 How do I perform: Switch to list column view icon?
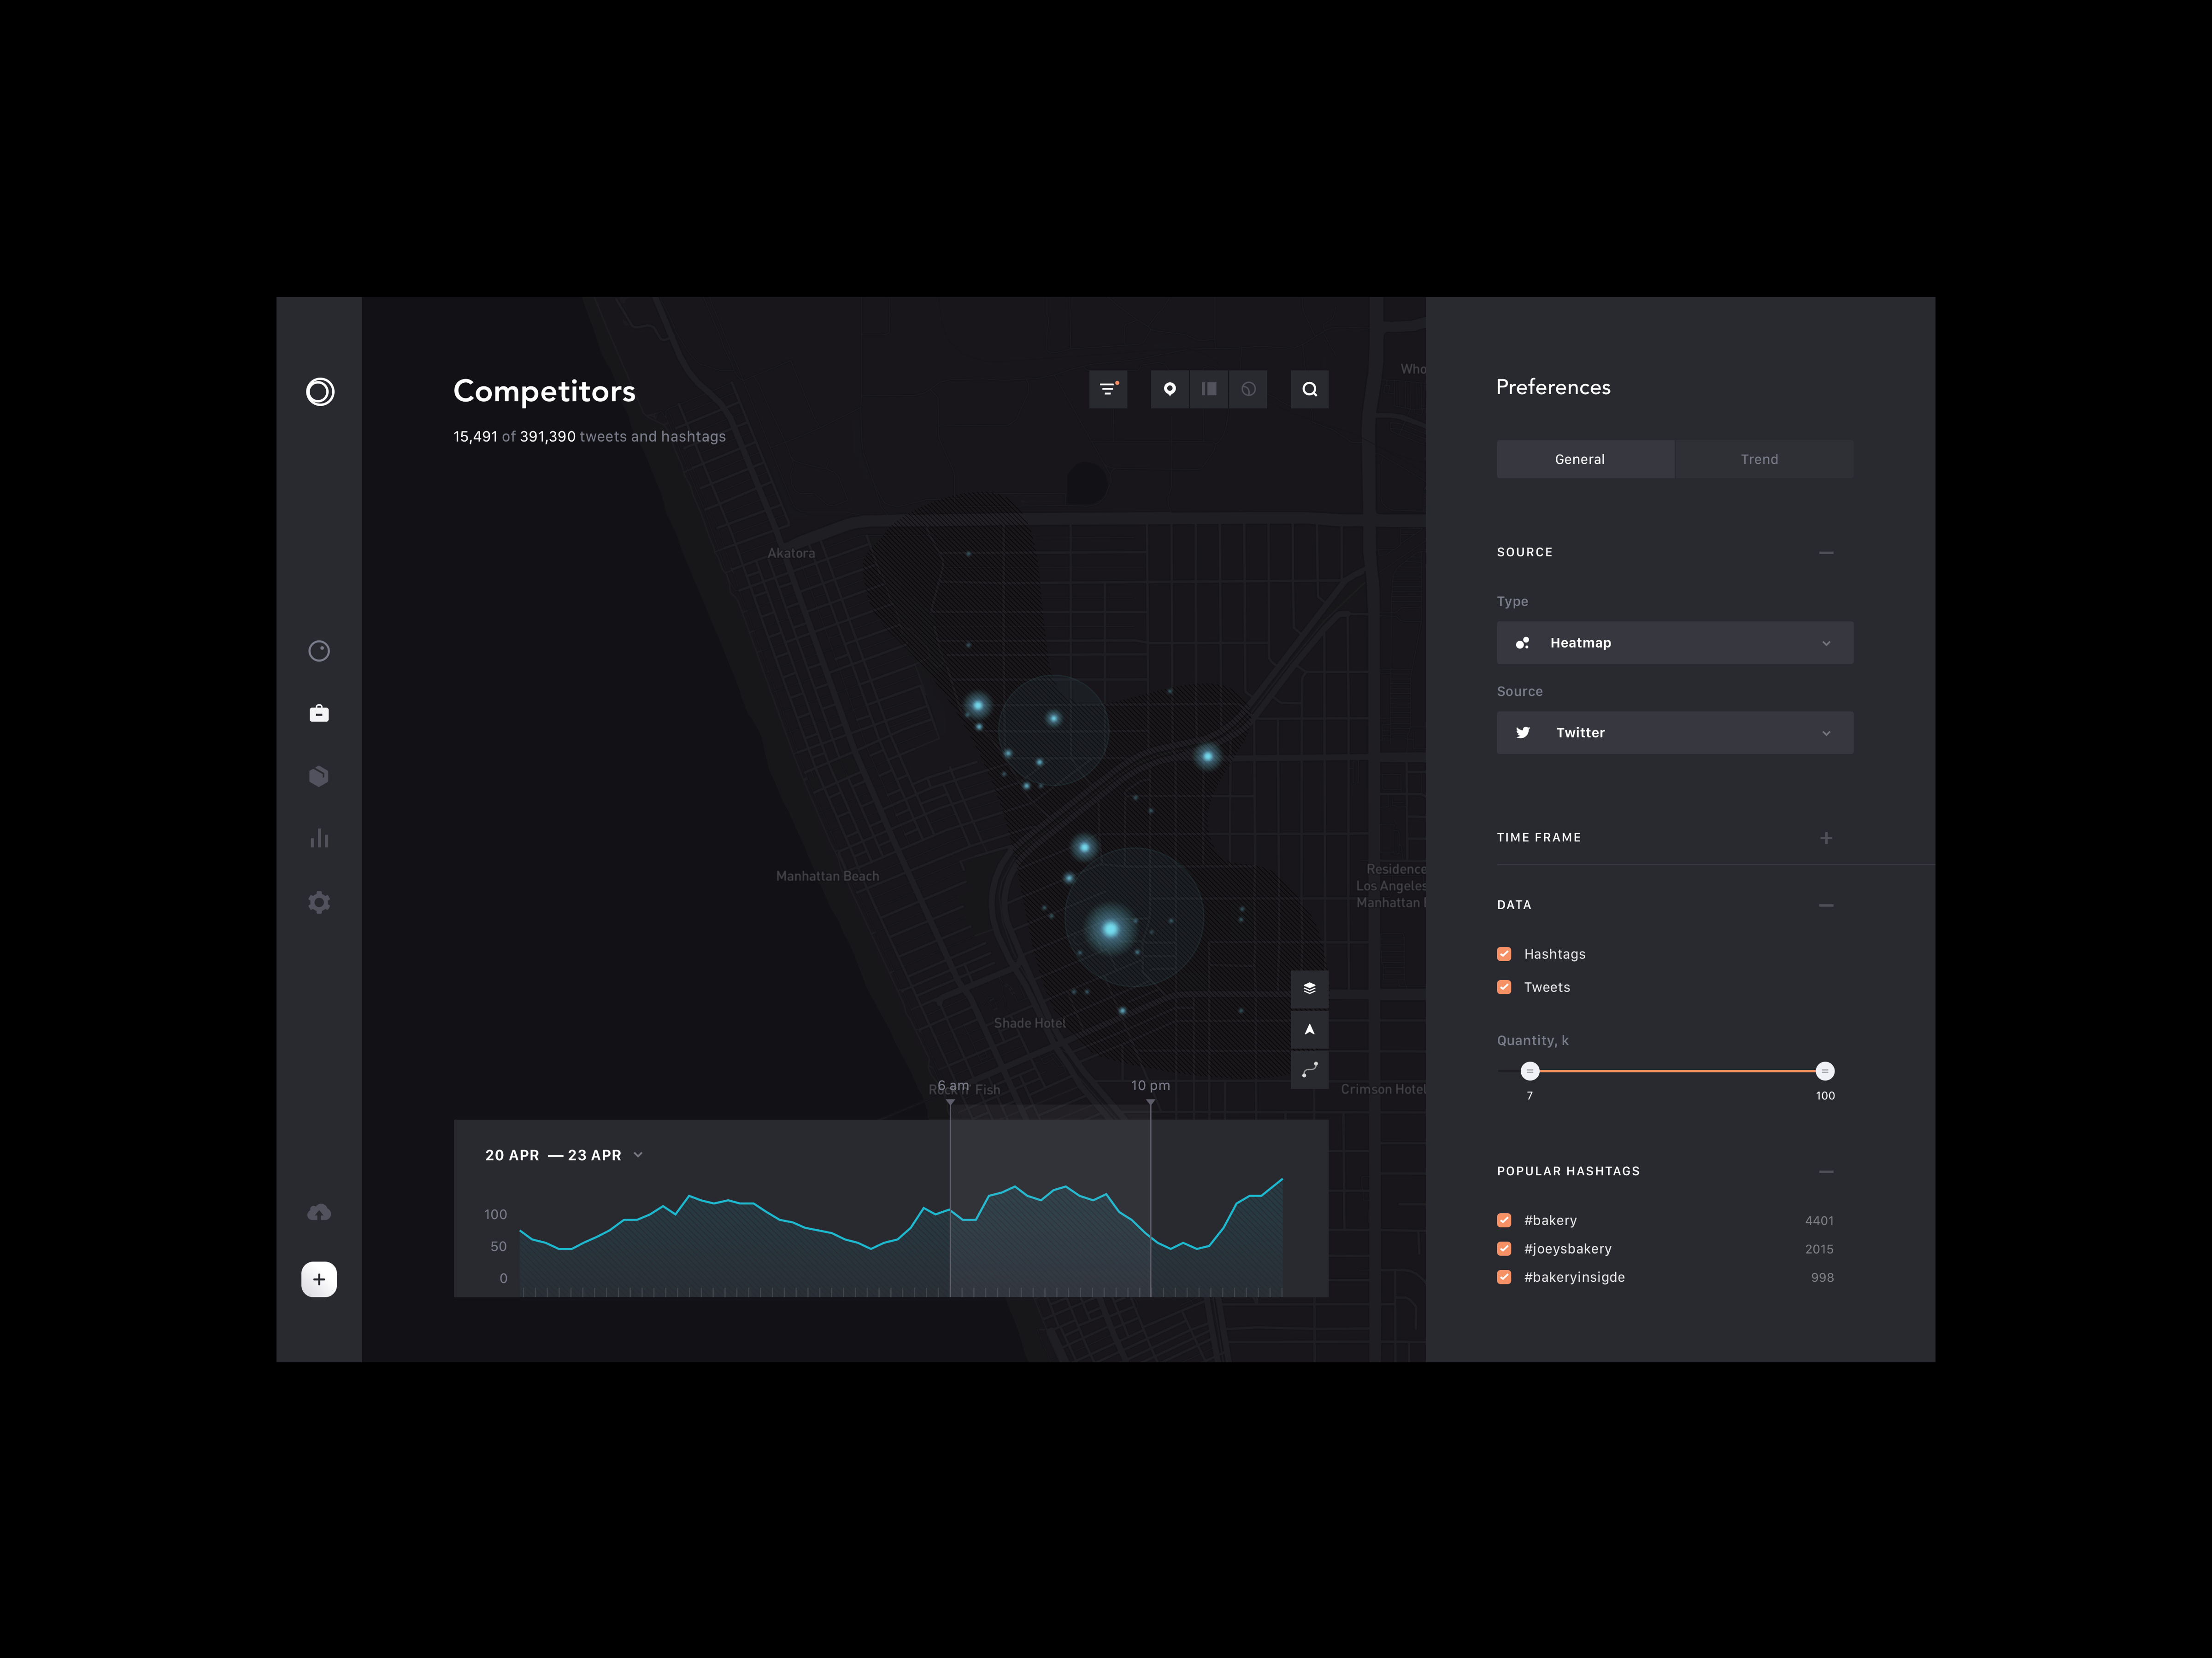point(1209,389)
